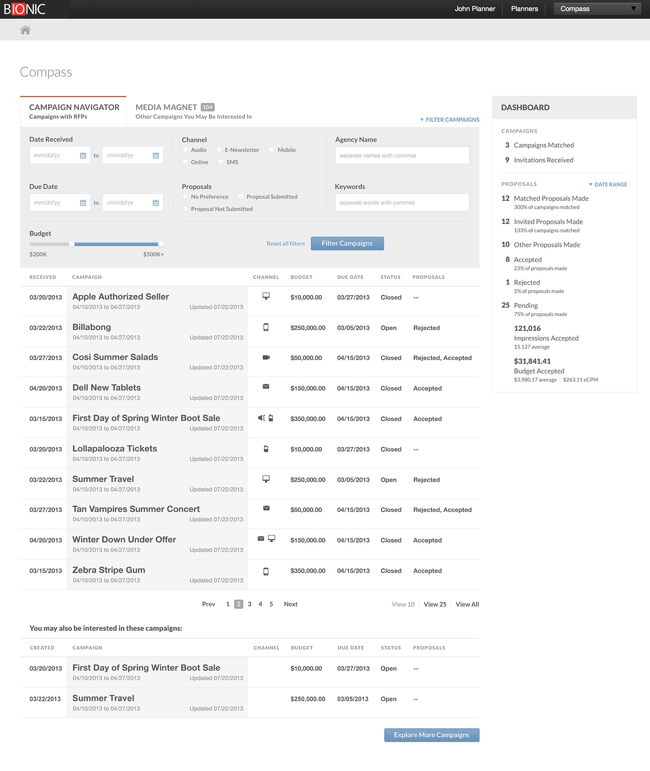Open calendar for Date Received end date
This screenshot has width=650, height=771.
pyautogui.click(x=156, y=155)
